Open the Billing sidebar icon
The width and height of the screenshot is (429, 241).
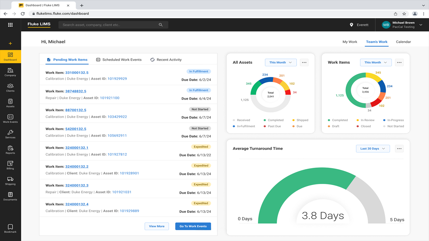(x=10, y=165)
